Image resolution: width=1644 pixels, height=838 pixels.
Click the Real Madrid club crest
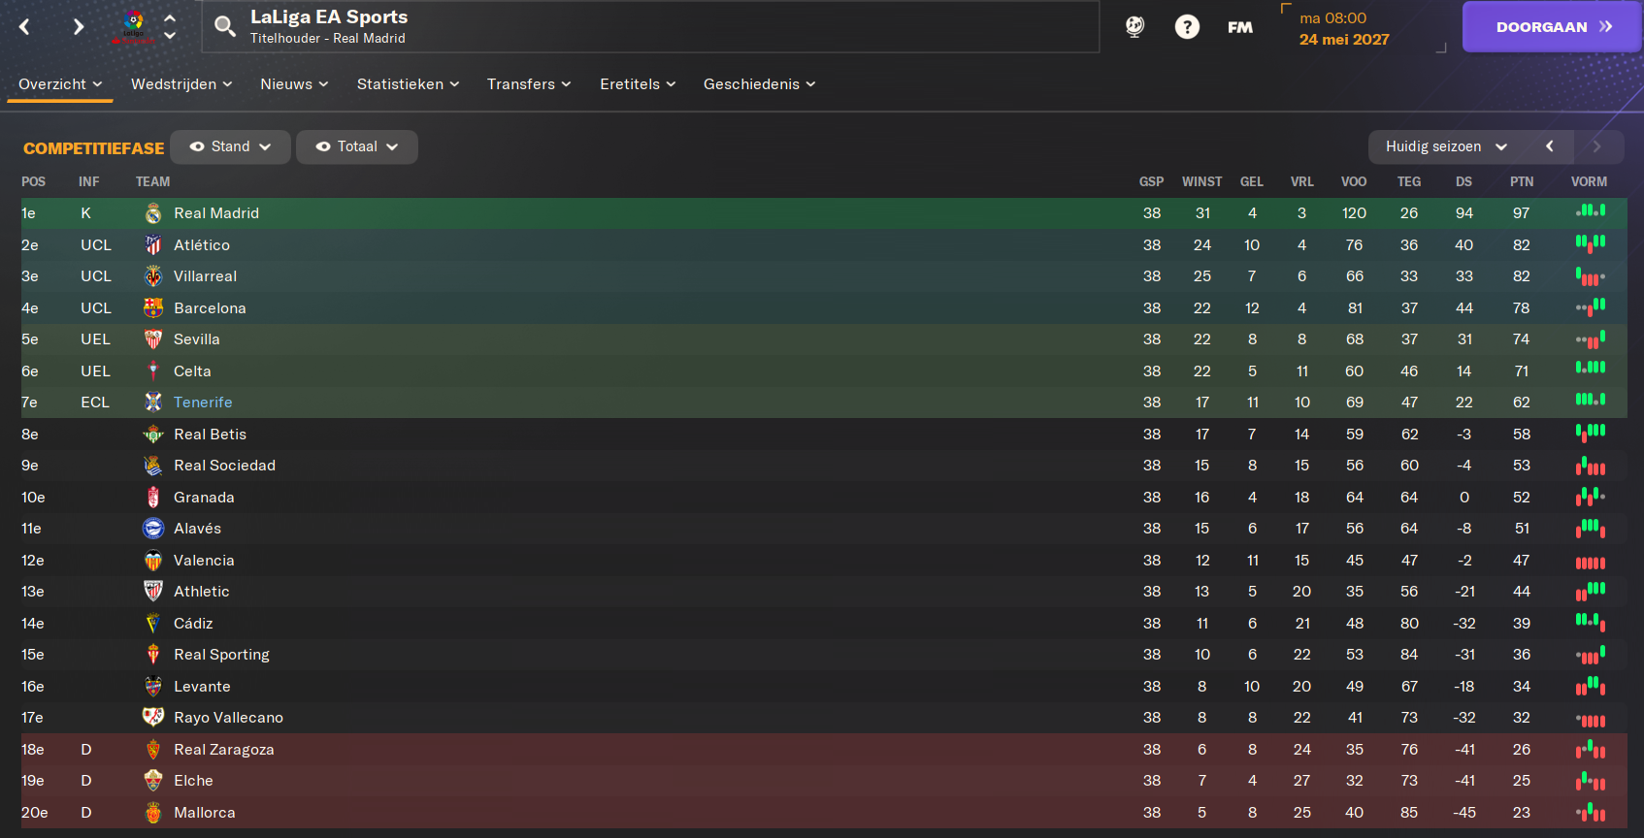(153, 213)
